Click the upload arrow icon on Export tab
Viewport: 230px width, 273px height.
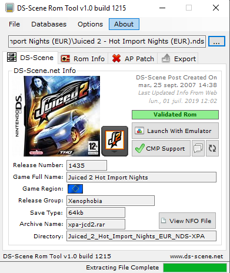tap(166, 58)
